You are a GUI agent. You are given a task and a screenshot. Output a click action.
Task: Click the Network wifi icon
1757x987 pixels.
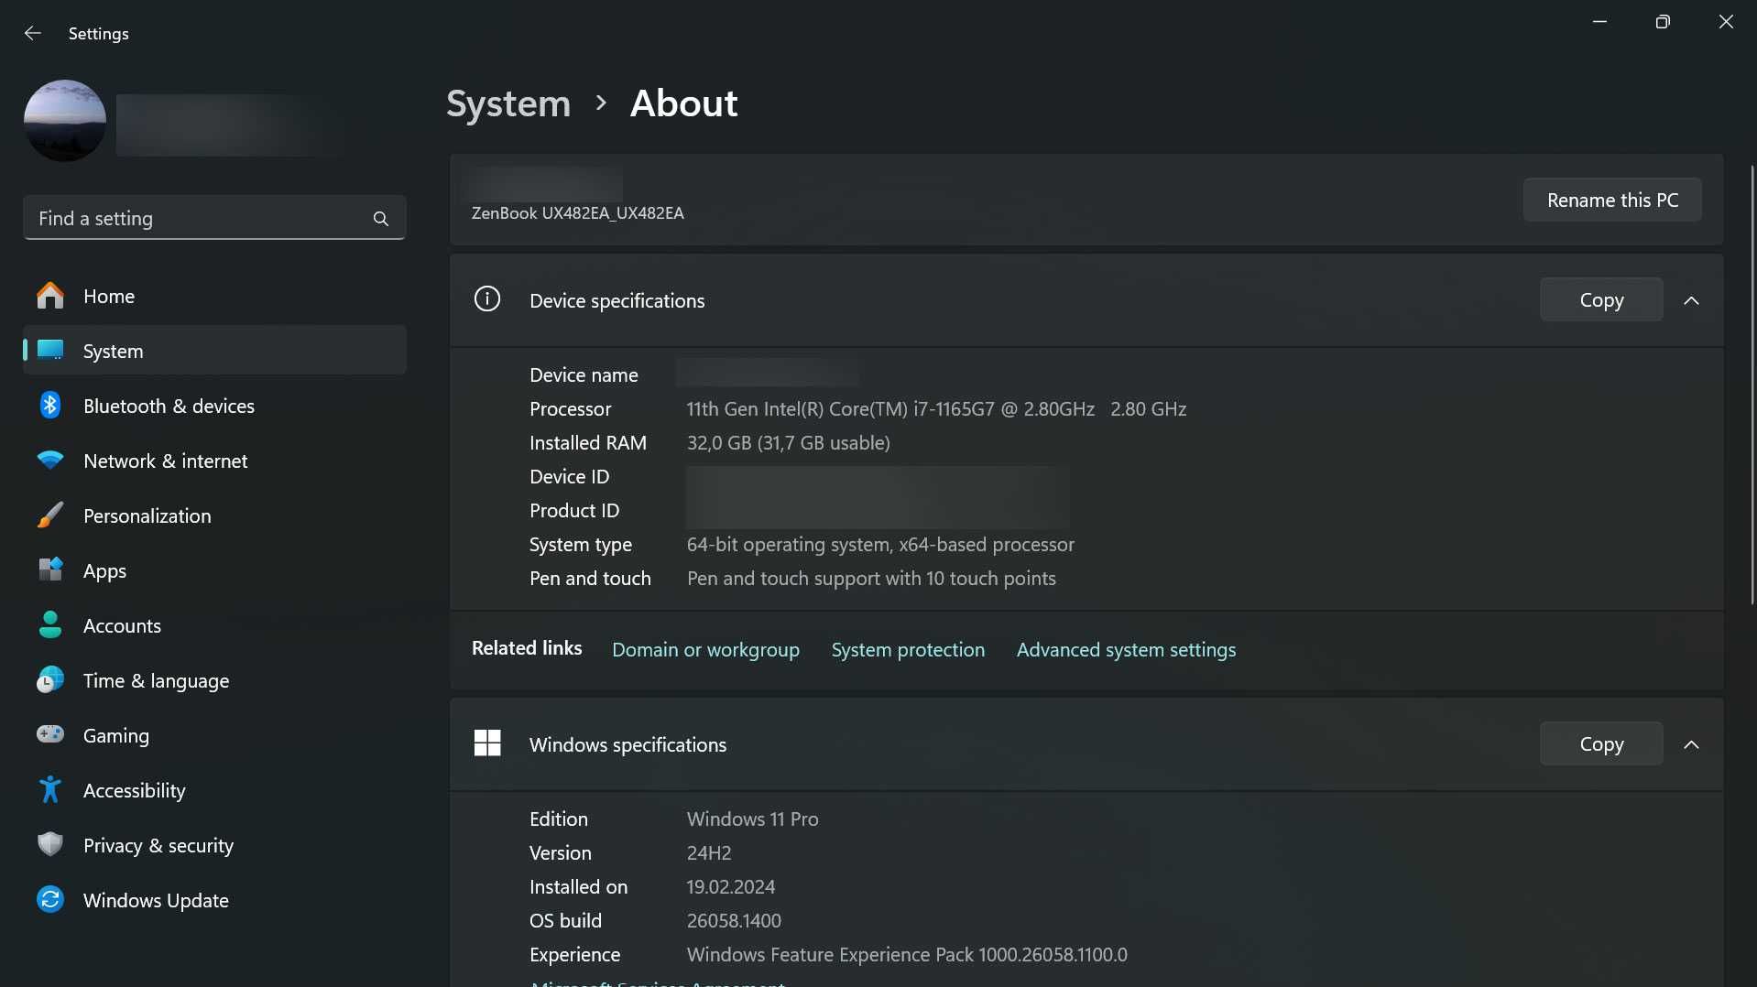(50, 461)
